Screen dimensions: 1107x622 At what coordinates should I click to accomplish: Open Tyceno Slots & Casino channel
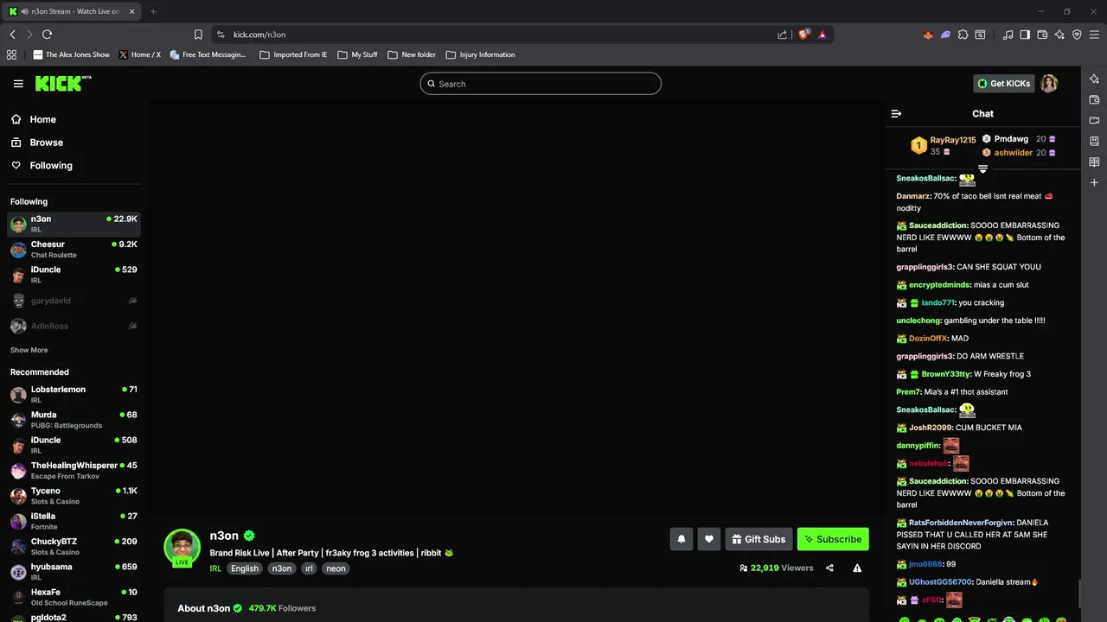(x=74, y=496)
